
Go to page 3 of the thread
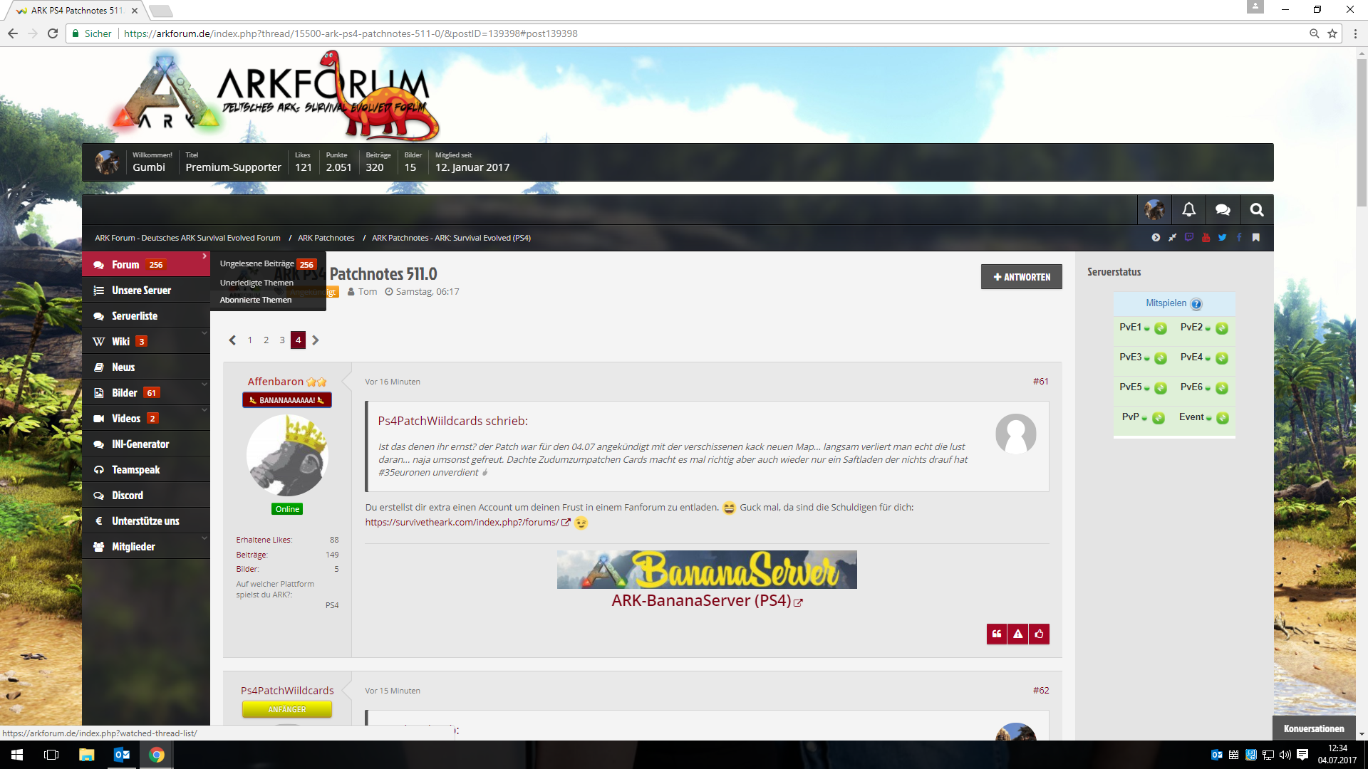coord(282,340)
